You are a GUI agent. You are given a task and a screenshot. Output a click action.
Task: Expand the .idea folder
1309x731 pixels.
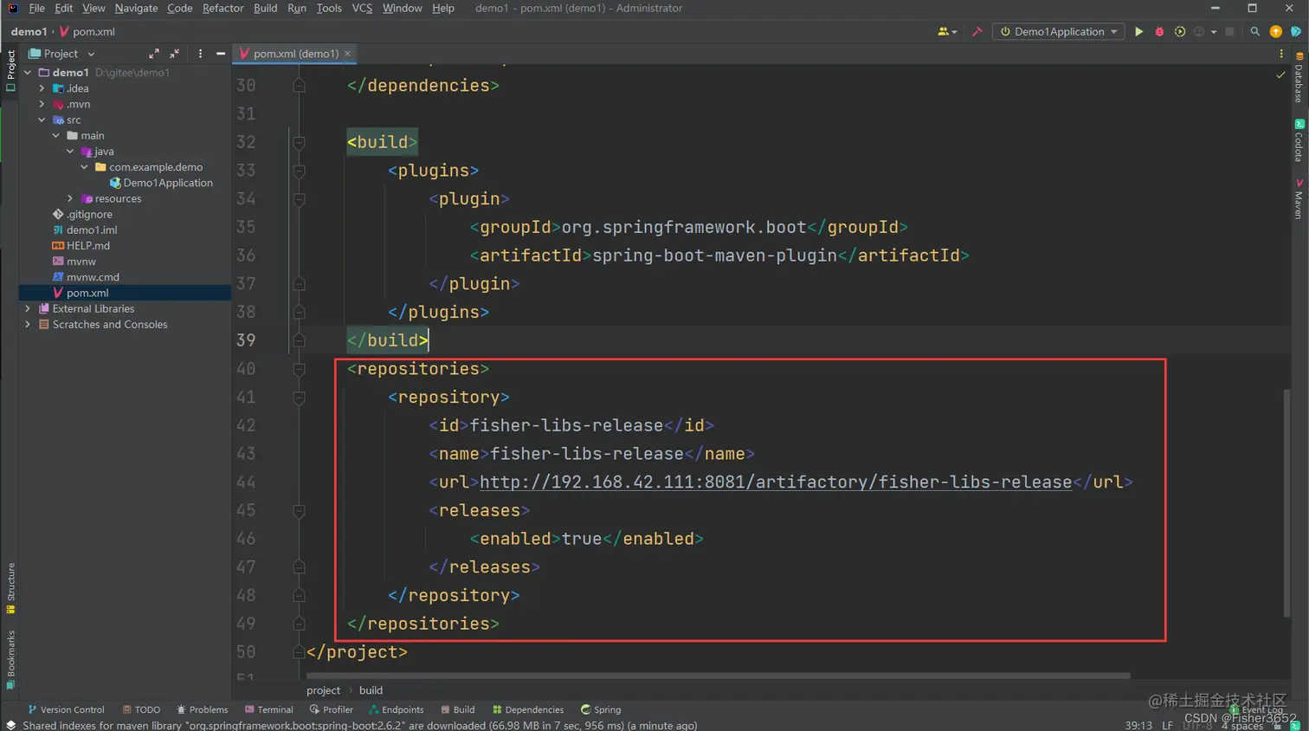[42, 88]
